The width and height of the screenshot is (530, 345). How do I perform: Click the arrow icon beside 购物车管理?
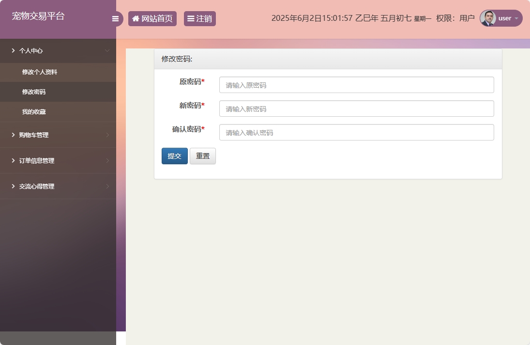pyautogui.click(x=13, y=135)
